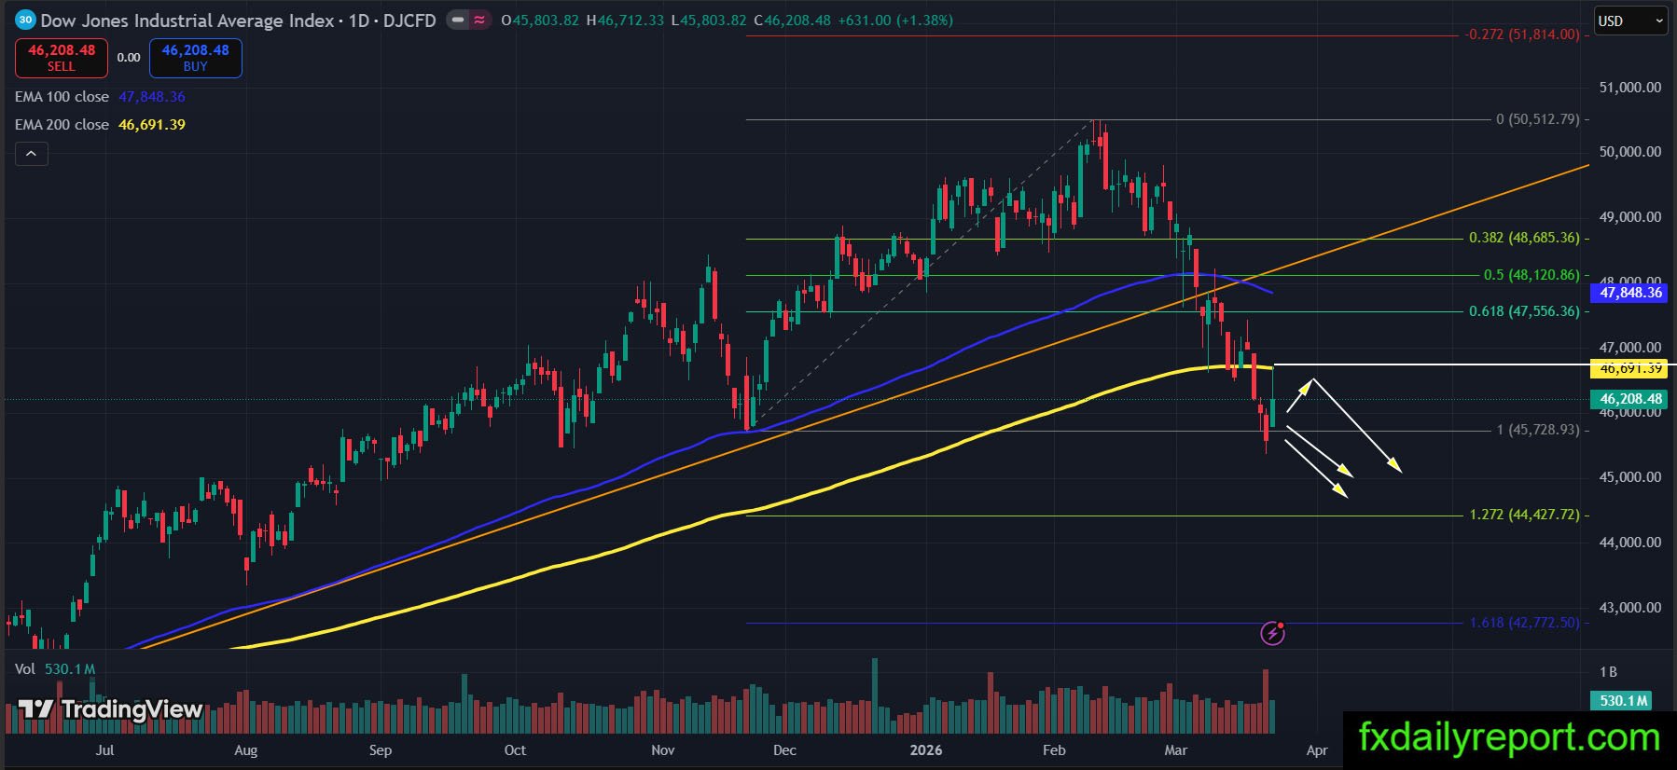Screen dimensions: 1677x770
Task: Collapse the indicator legend with the chevron
Action: pos(31,154)
